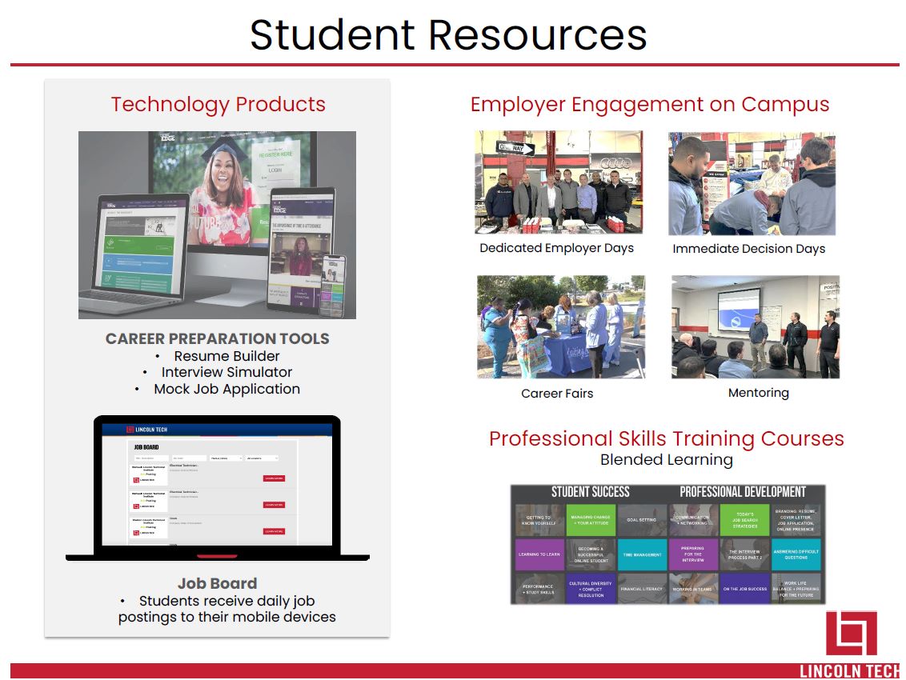Click the CAREER PREPARATION TOOLS heading

click(217, 338)
